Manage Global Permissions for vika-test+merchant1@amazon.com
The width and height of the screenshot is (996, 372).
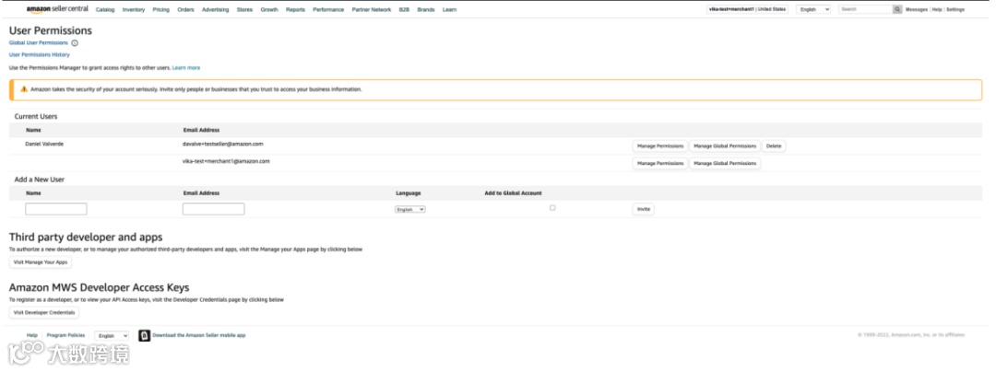pyautogui.click(x=725, y=164)
